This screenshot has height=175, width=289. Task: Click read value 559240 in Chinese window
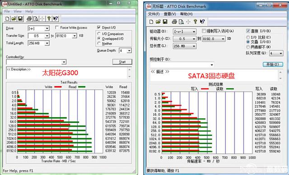pos(275,151)
